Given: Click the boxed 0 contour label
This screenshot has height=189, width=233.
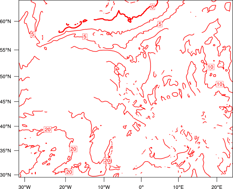Looking at the screenshot, I should tap(153, 7).
